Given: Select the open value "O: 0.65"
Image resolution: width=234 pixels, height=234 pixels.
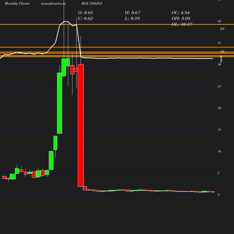Looking at the screenshot, I should pos(86,13).
